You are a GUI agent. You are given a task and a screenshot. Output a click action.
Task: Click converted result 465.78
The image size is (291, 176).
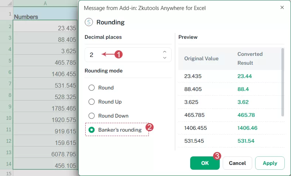pyautogui.click(x=246, y=115)
